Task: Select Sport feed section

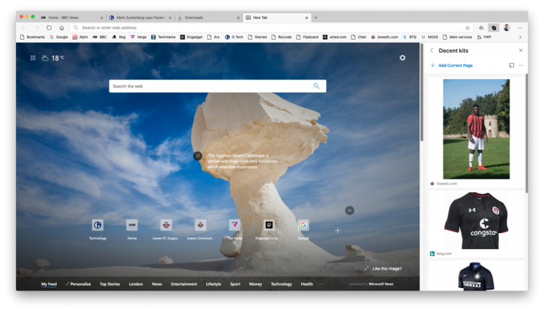Action: pyautogui.click(x=235, y=284)
